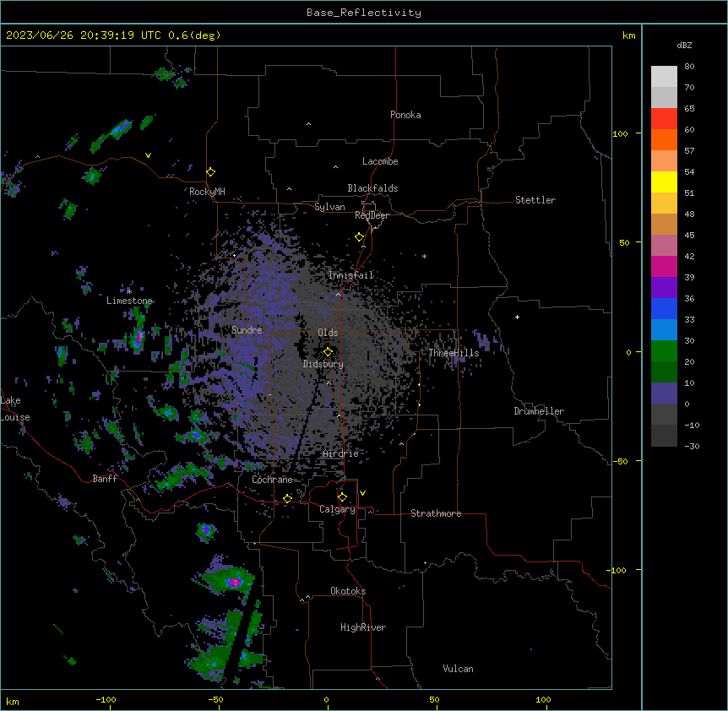Select the RedDeer label

[x=372, y=215]
